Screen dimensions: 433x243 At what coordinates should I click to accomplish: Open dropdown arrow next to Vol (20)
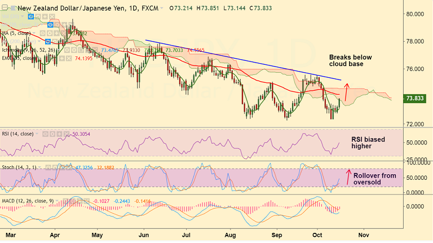[23, 16]
